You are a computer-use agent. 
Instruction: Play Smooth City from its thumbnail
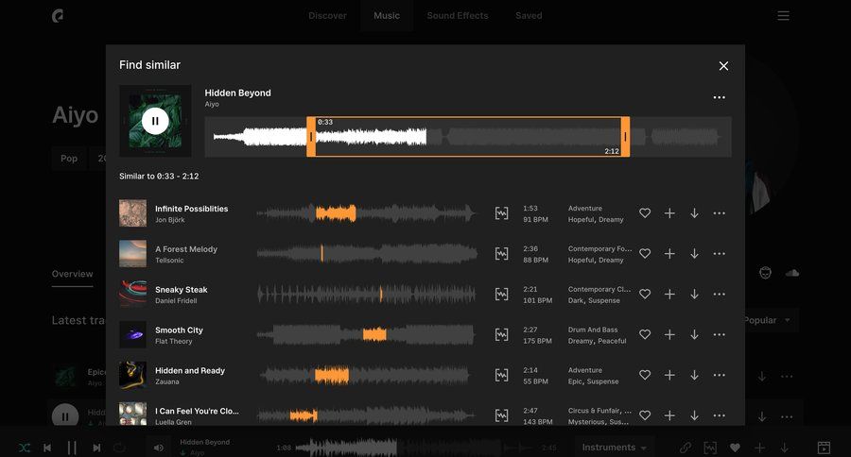point(133,334)
